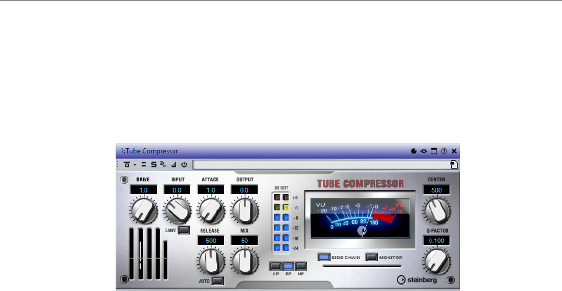Click the INPUT knob
The height and width of the screenshot is (291, 562).
tap(177, 211)
